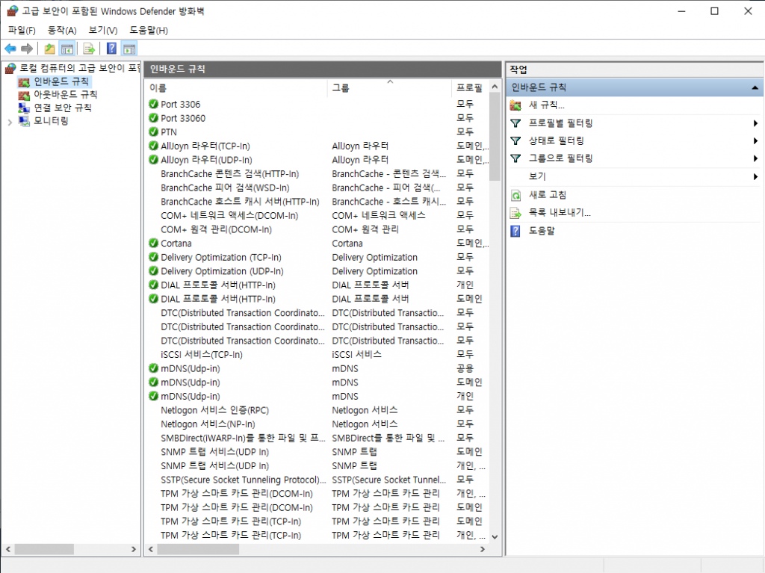Click the funnel icon for 그룹으로 필터링
Screen dimensions: 765x573
[x=515, y=158]
